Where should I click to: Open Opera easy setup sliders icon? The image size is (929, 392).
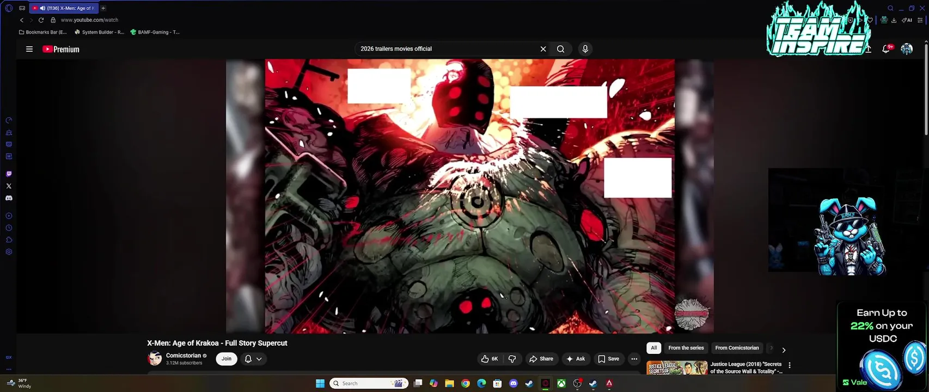(920, 20)
